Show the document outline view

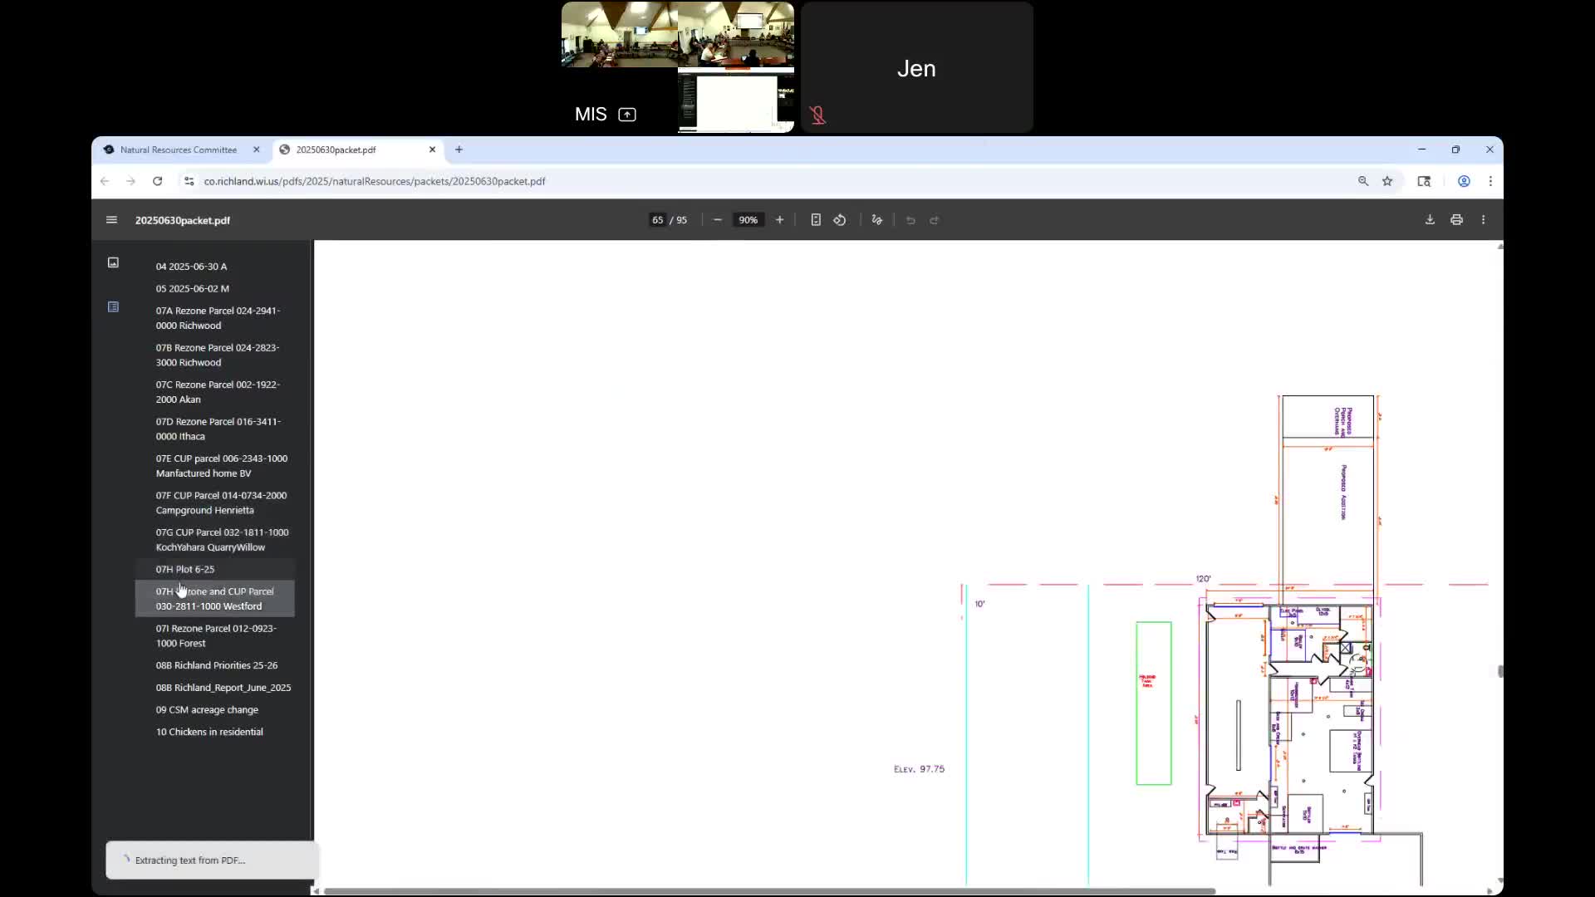[113, 307]
